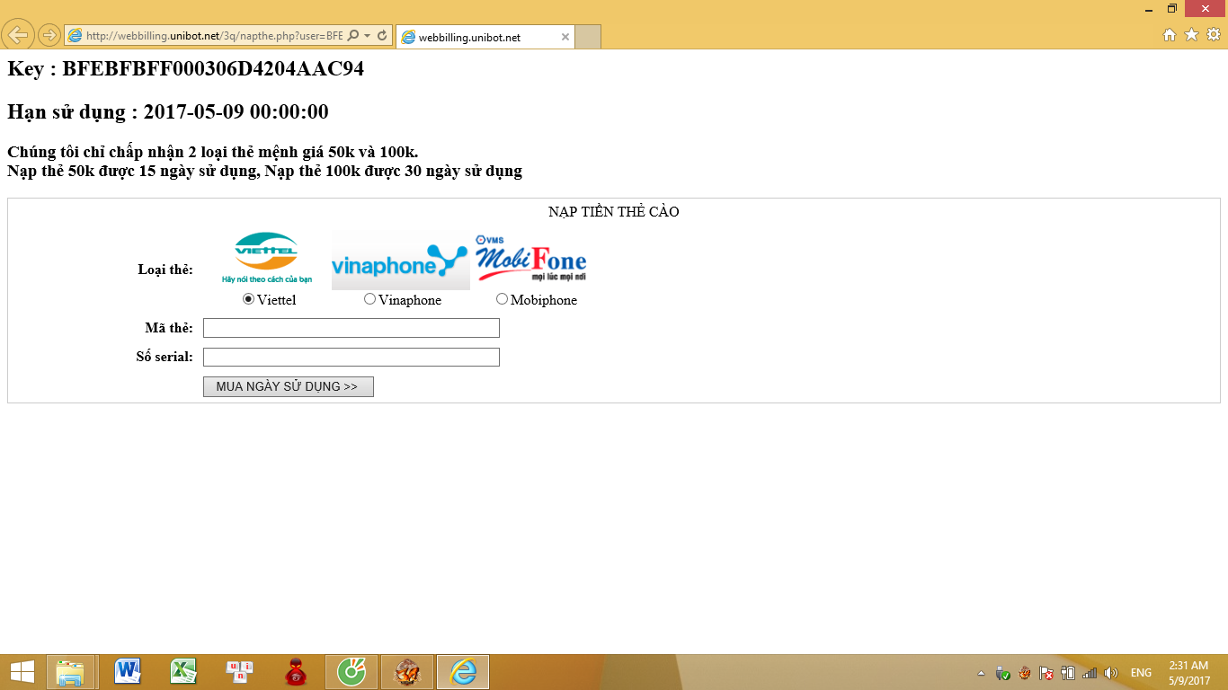
Task: Close the webbilling.unibot.net tab
Action: [565, 37]
